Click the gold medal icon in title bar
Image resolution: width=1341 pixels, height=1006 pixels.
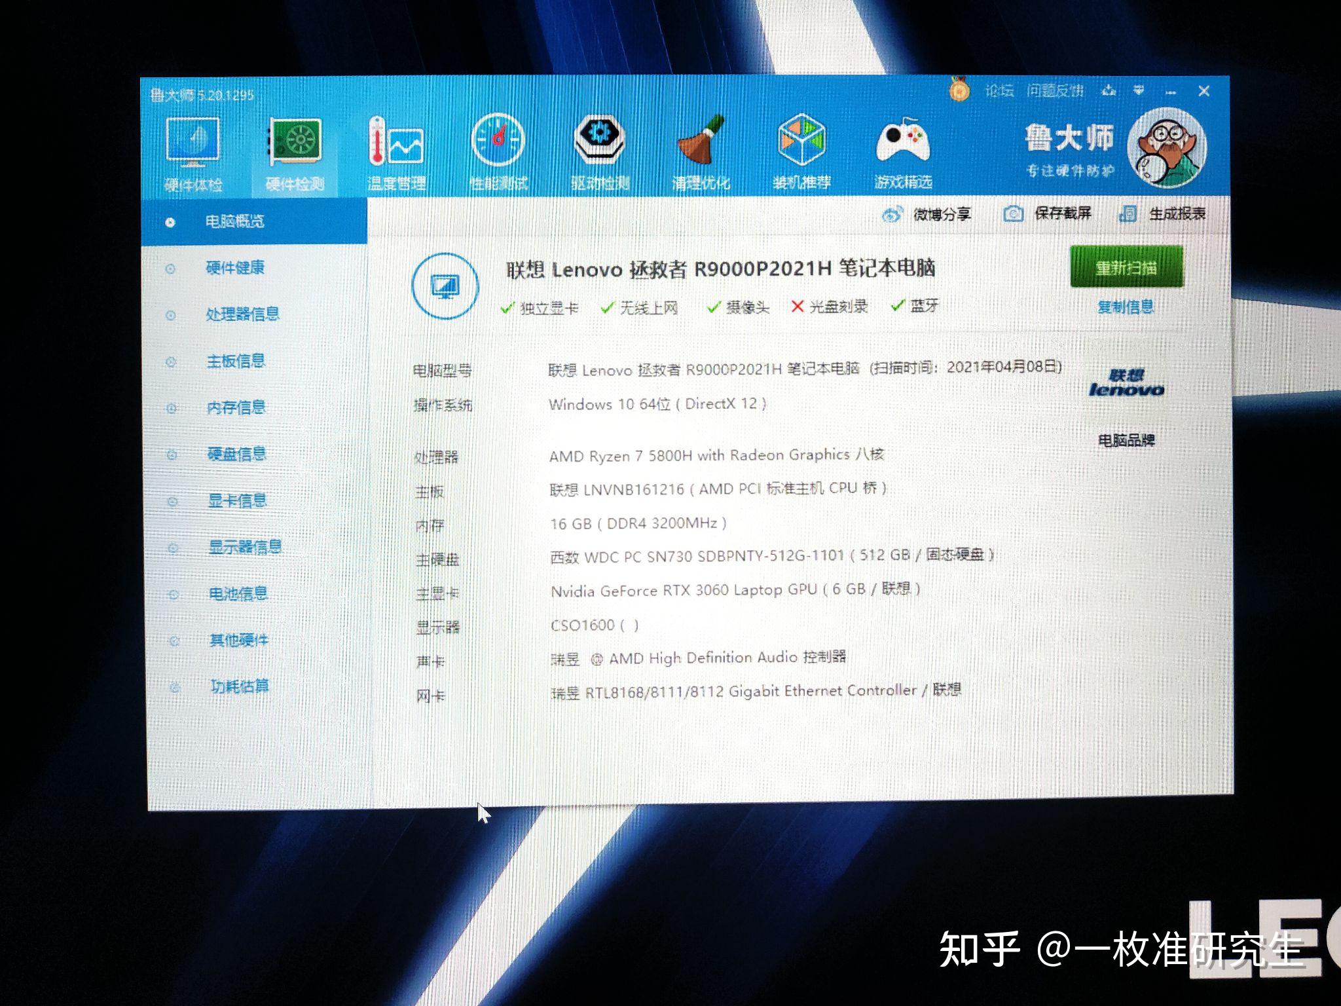pyautogui.click(x=959, y=90)
